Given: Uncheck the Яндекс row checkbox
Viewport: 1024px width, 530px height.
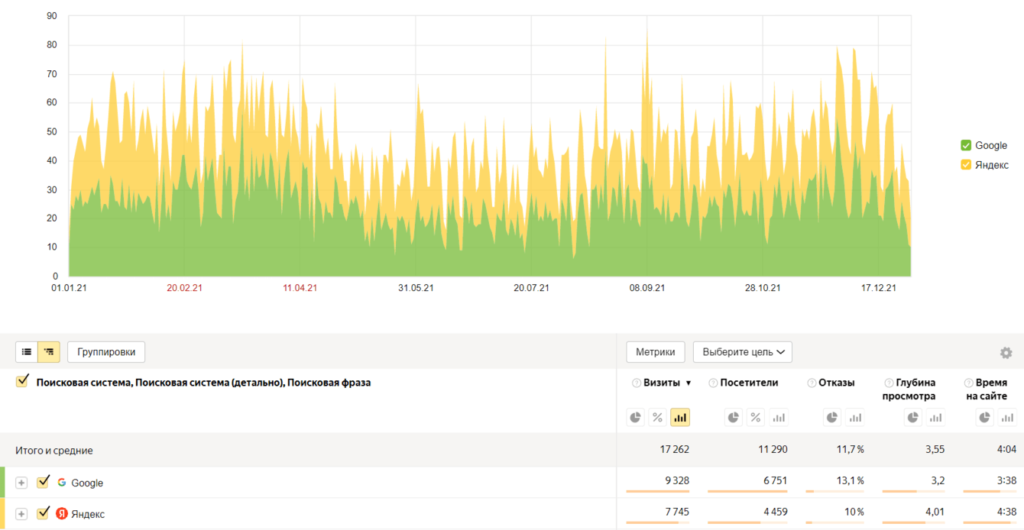Looking at the screenshot, I should 44,513.
